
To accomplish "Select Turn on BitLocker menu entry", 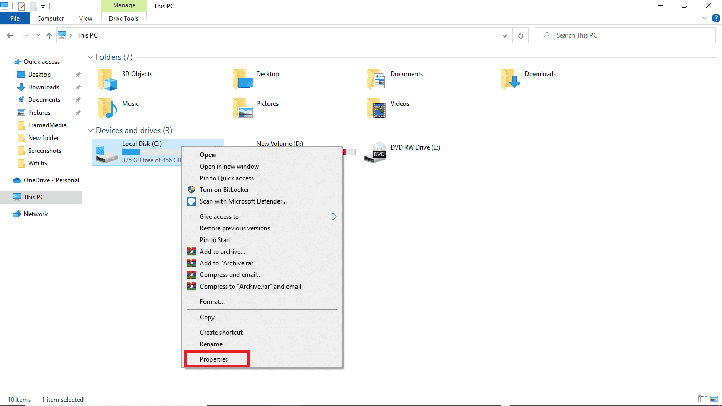I will pos(262,190).
